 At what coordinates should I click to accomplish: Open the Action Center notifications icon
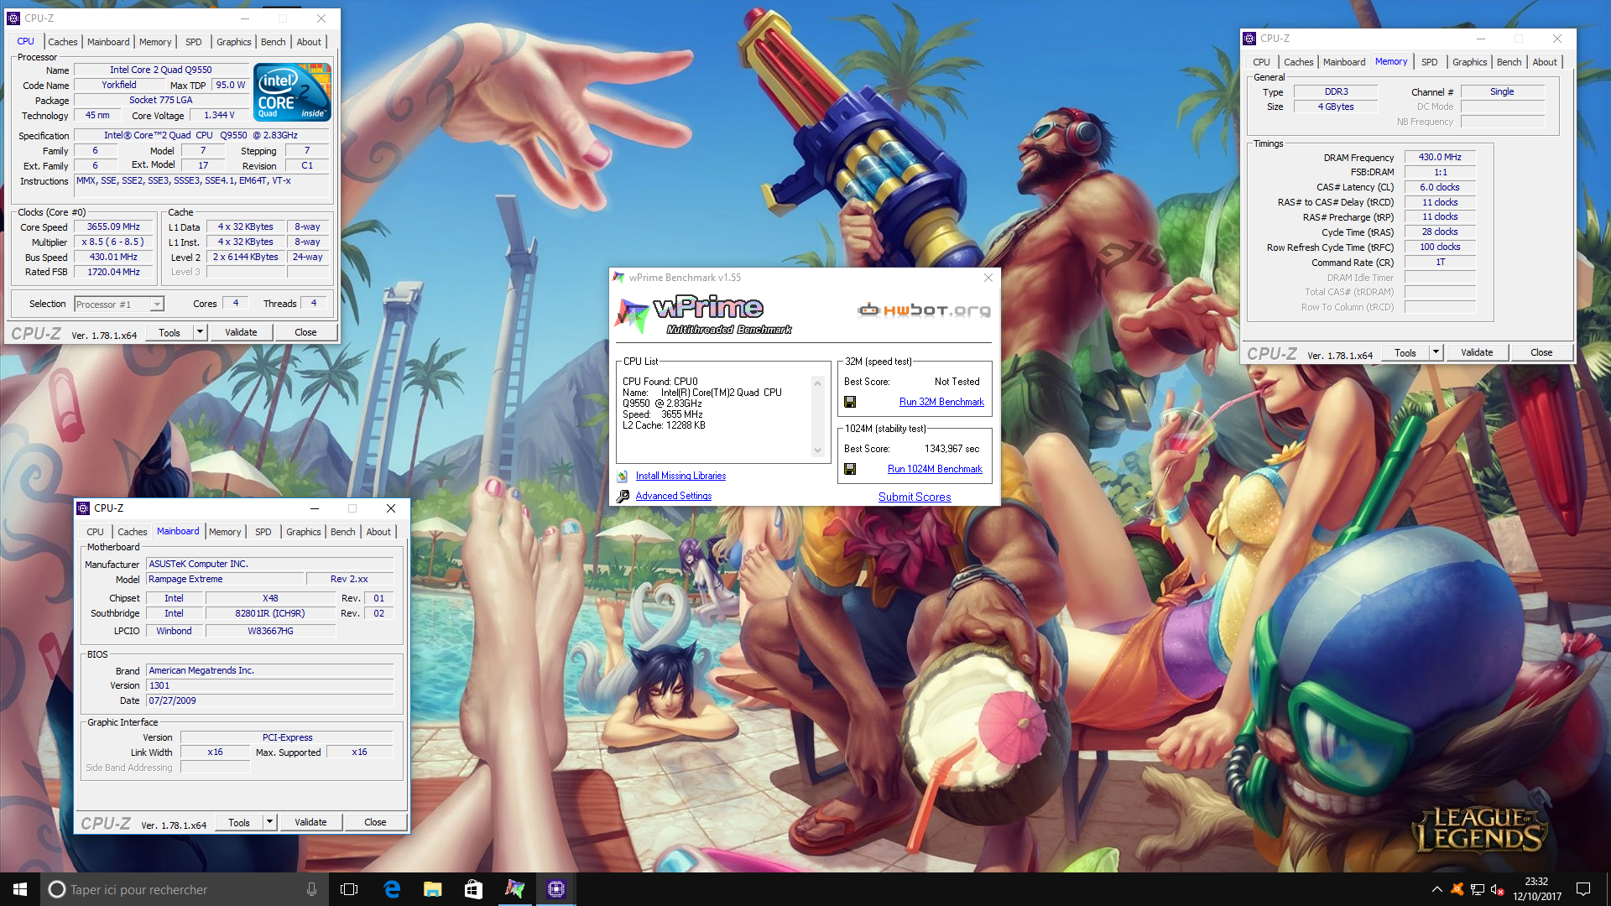1583,889
